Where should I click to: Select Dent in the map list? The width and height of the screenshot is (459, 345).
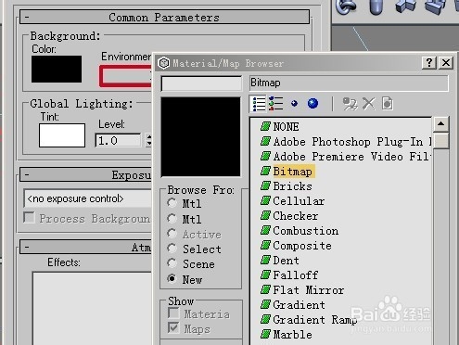point(286,261)
